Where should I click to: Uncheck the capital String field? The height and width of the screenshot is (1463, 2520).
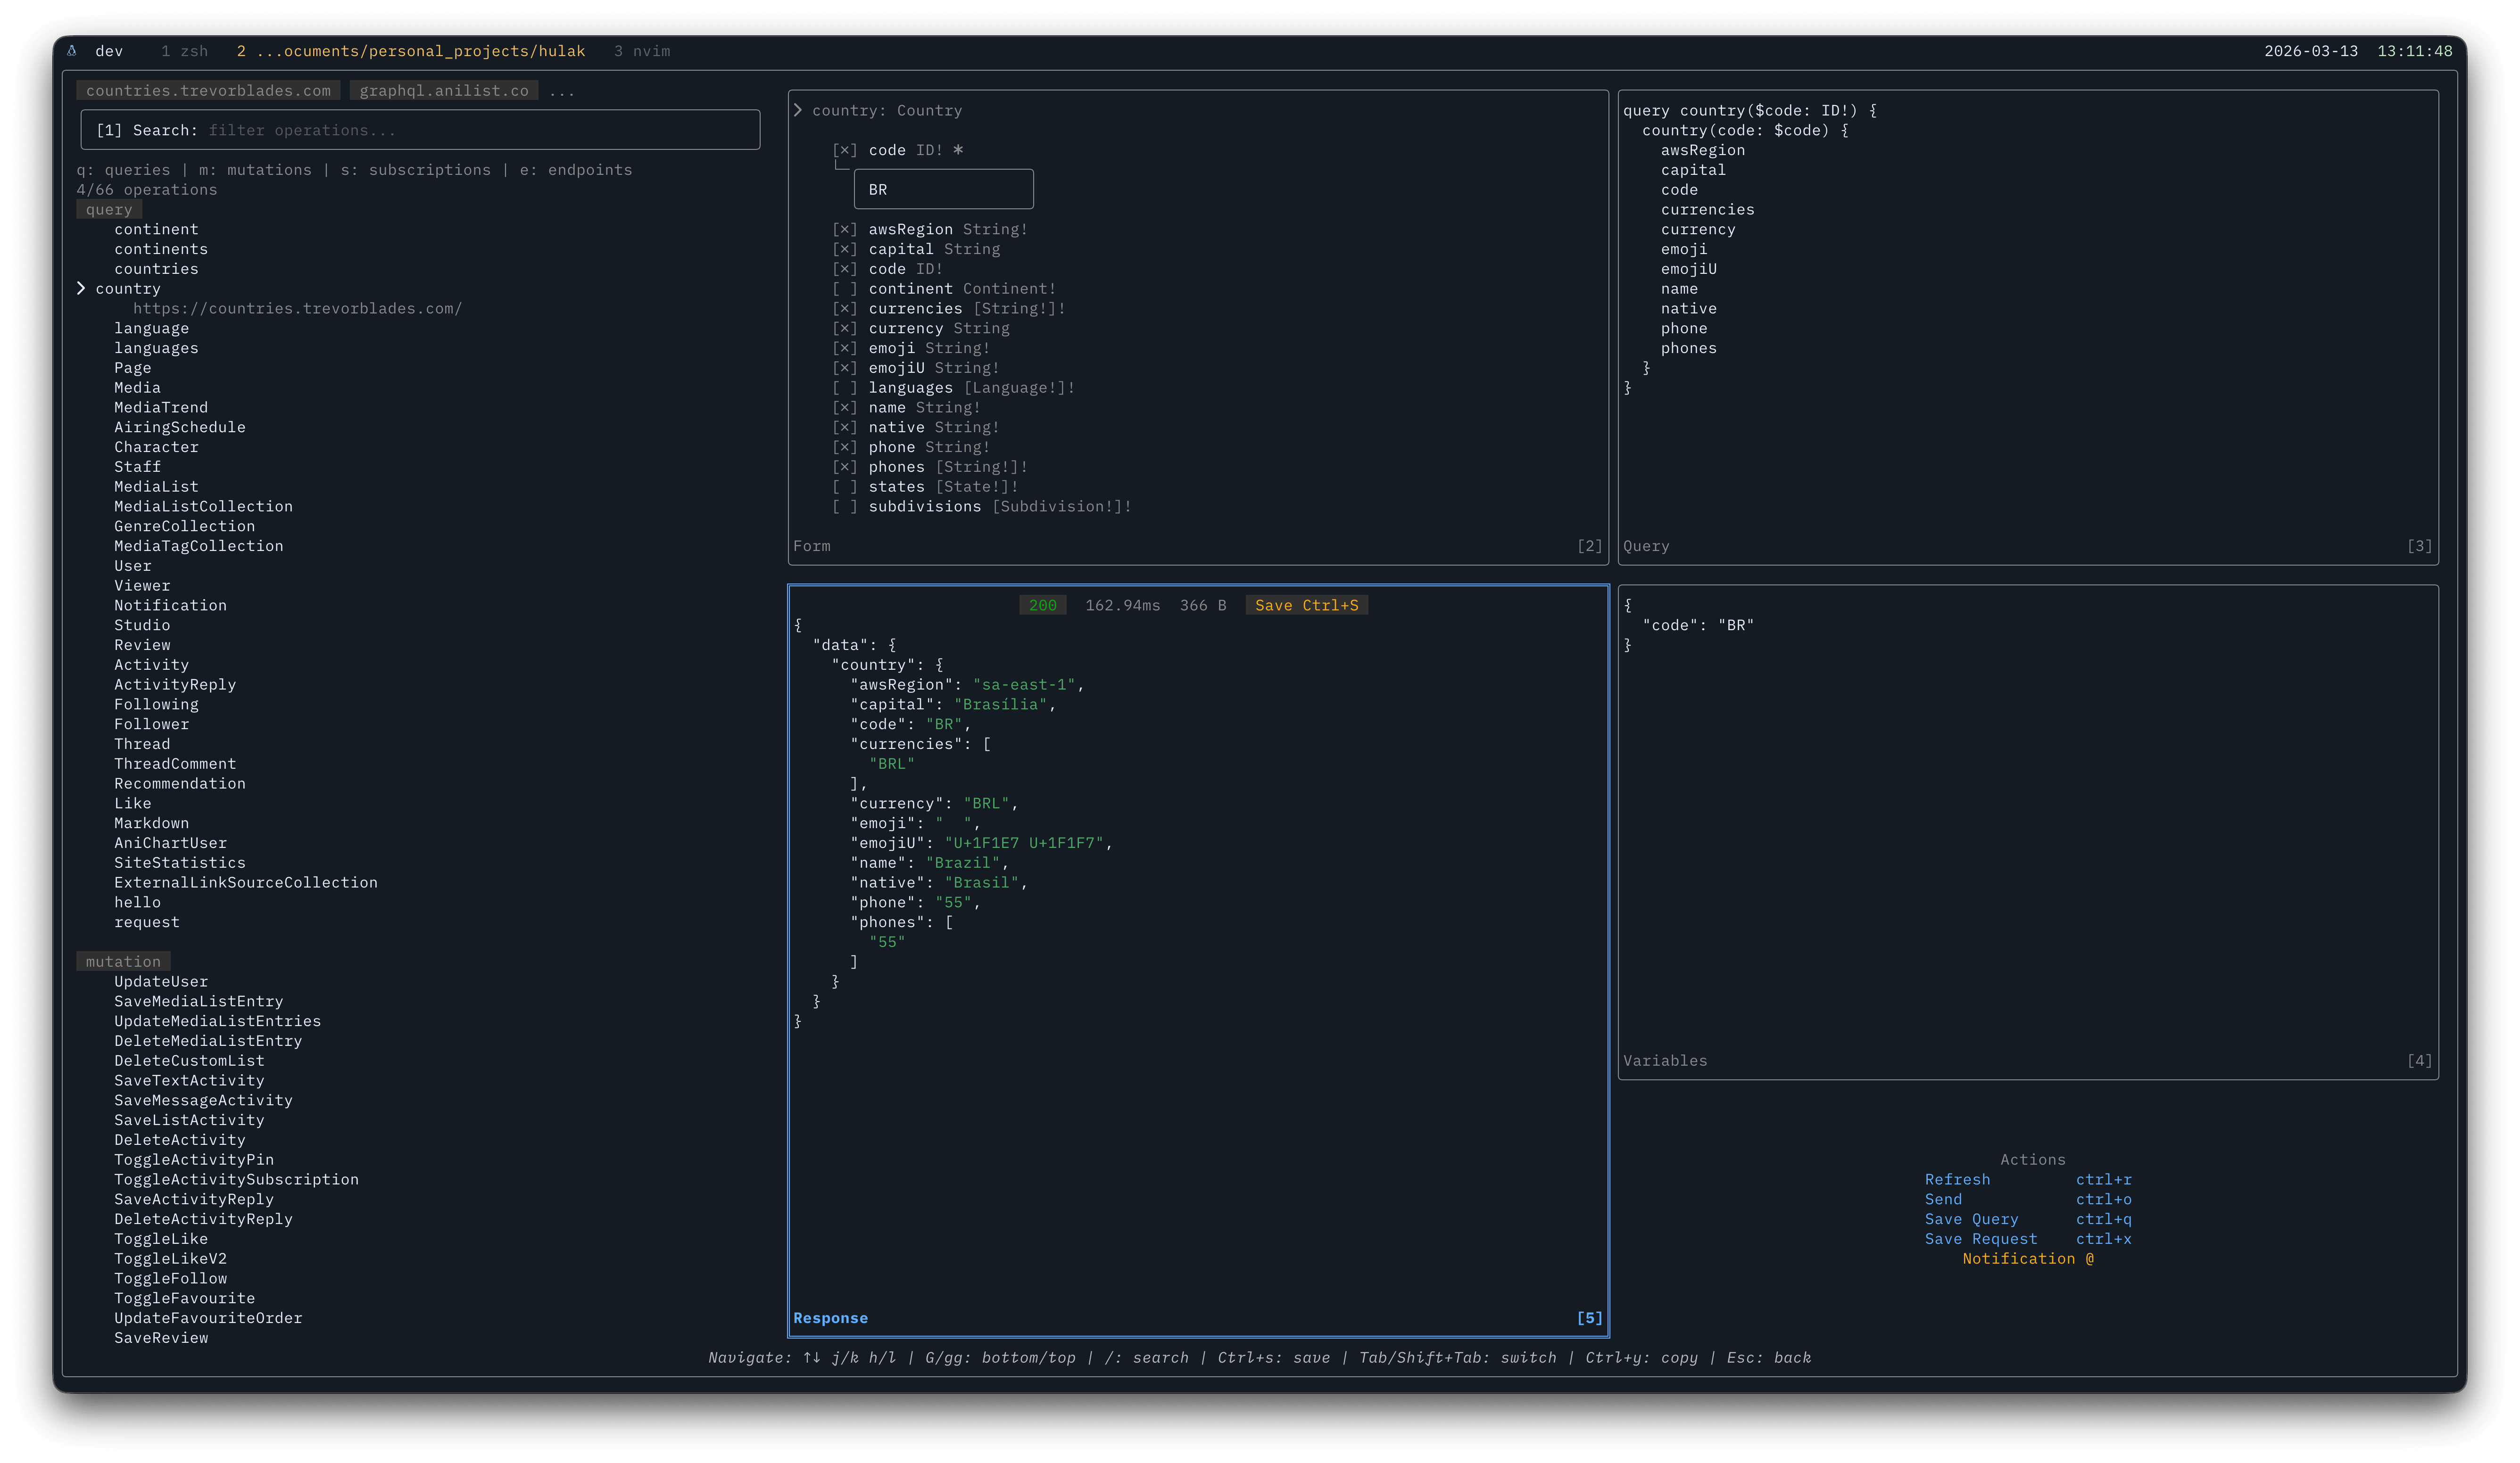tap(845, 249)
